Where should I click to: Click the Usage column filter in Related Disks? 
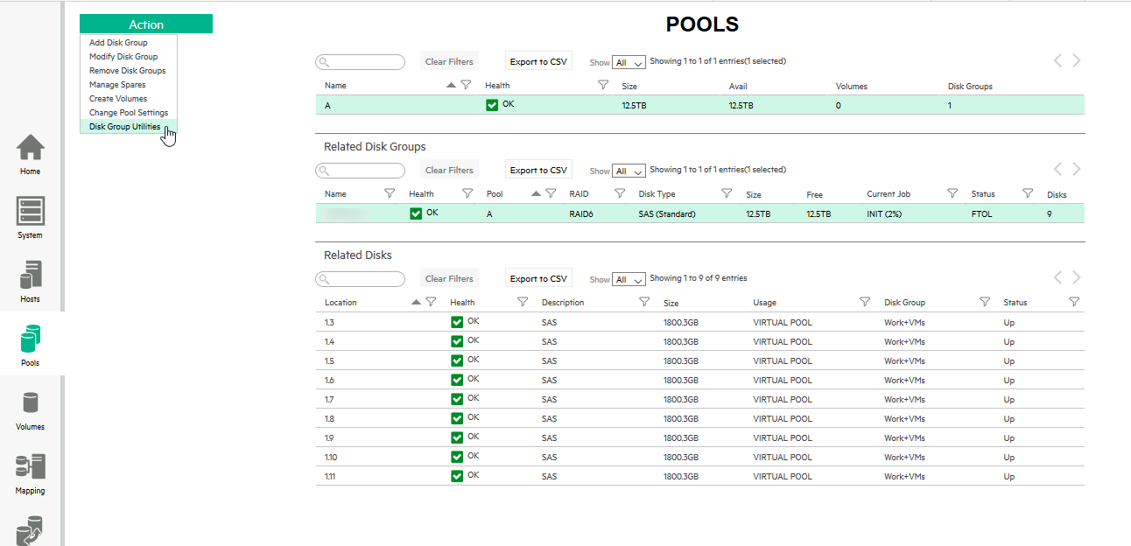(865, 302)
